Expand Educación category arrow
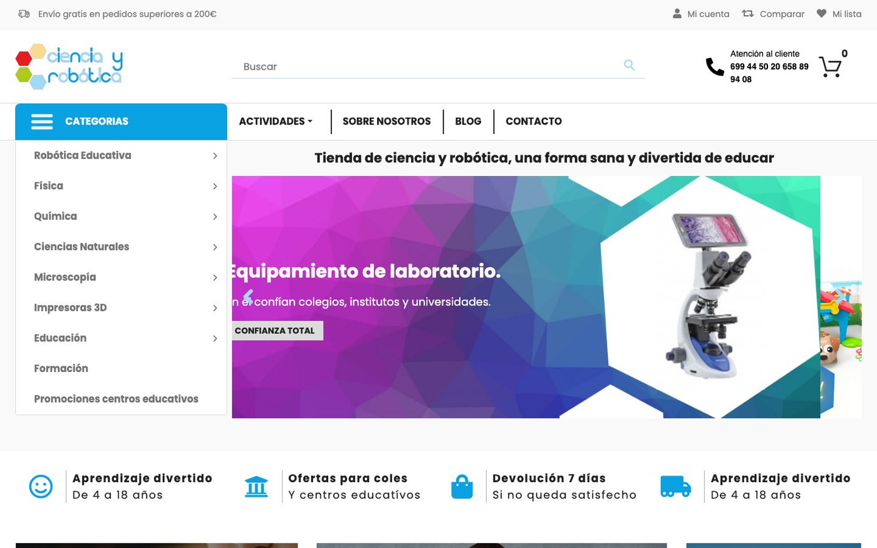This screenshot has height=548, width=877. [215, 339]
